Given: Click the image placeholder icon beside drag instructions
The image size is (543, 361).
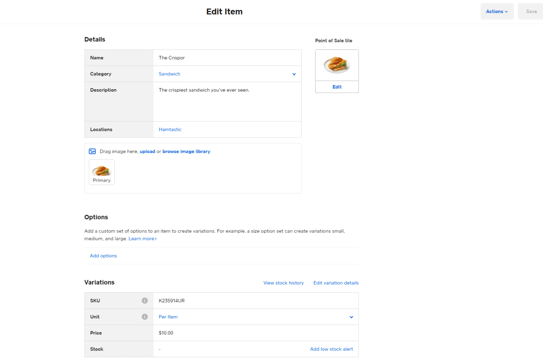Looking at the screenshot, I should [92, 151].
